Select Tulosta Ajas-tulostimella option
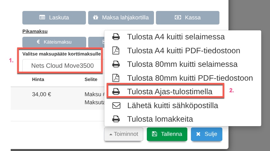This screenshot has height=151, width=270. [x=170, y=92]
